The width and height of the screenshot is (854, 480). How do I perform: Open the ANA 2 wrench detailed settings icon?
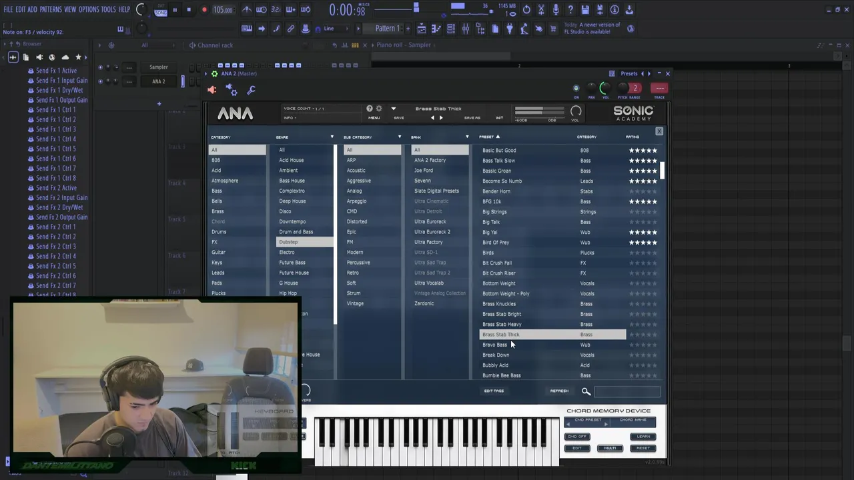pyautogui.click(x=252, y=90)
